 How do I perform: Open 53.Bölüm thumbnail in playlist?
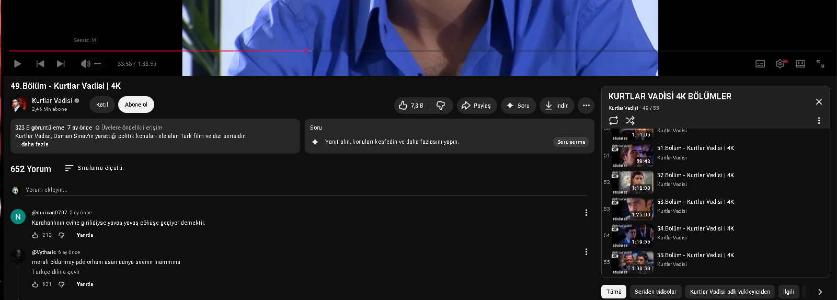[633, 209]
